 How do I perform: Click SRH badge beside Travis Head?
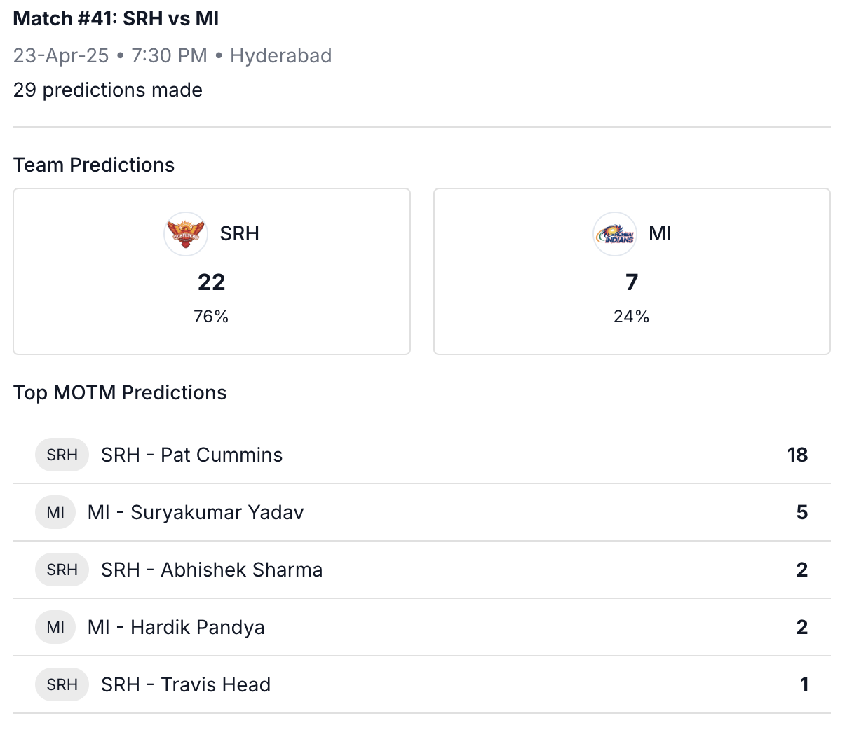[x=62, y=684]
